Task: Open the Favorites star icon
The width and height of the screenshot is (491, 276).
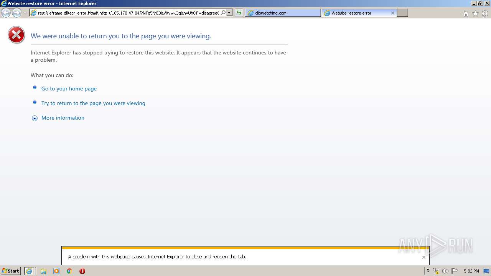Action: pos(475,13)
